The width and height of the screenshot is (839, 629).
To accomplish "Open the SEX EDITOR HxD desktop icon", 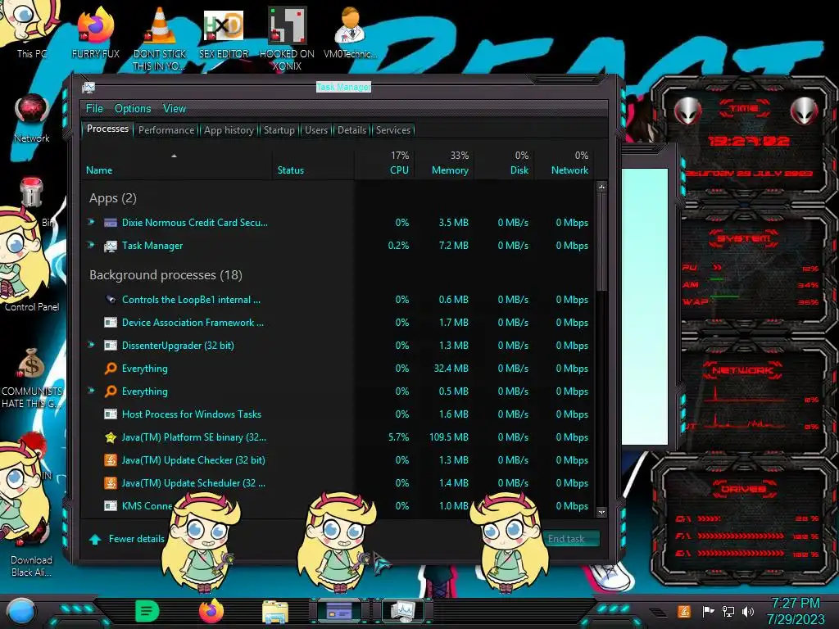I will [224, 33].
